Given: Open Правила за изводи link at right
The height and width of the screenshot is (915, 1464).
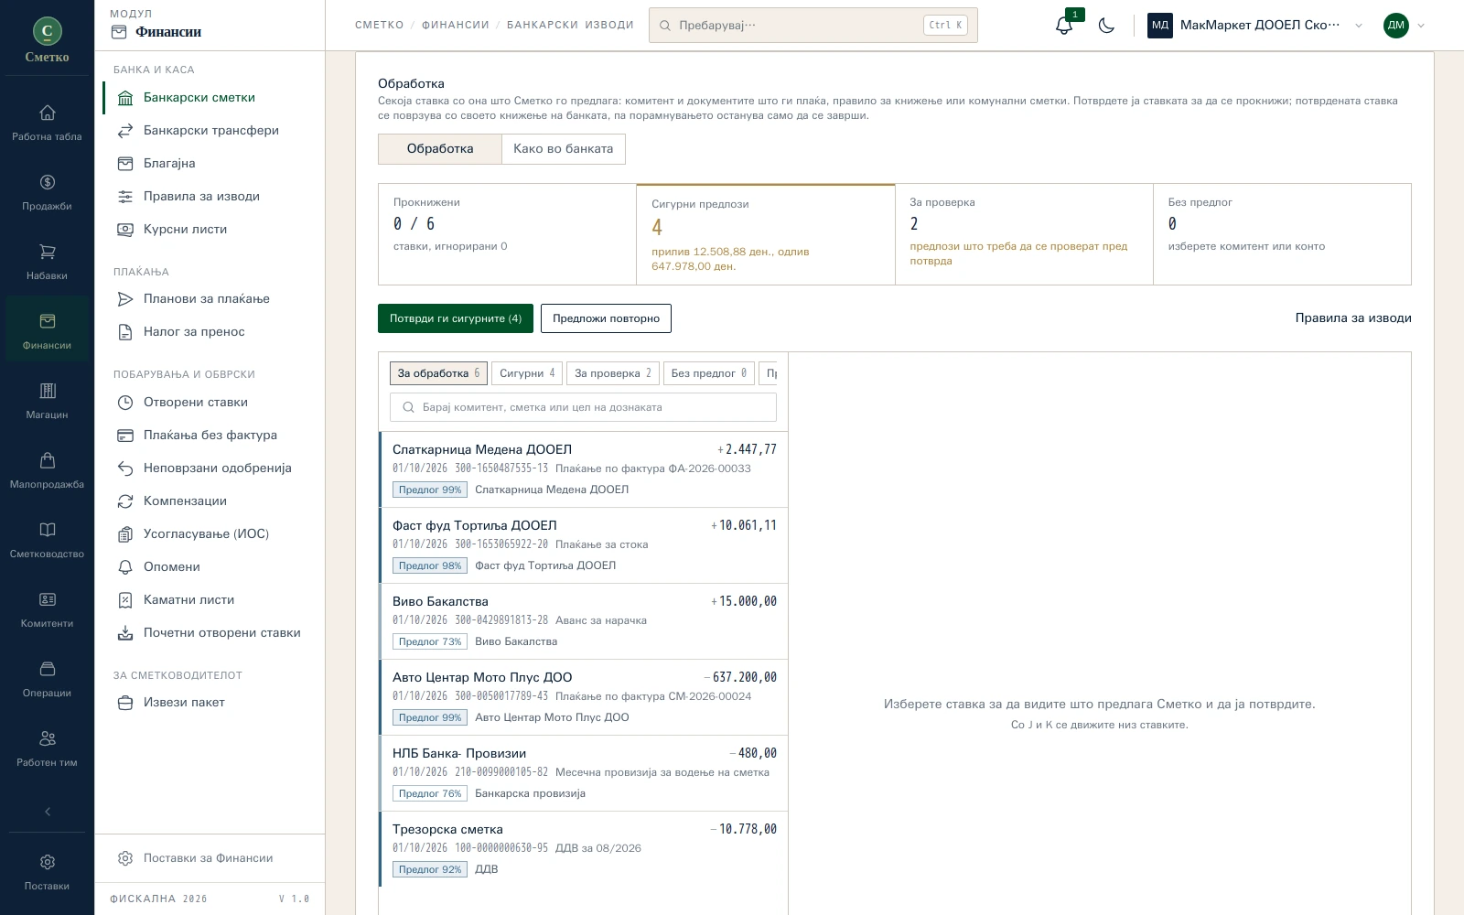Looking at the screenshot, I should click(1353, 318).
